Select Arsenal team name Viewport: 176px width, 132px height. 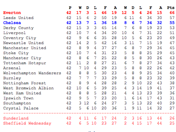pos(12,68)
